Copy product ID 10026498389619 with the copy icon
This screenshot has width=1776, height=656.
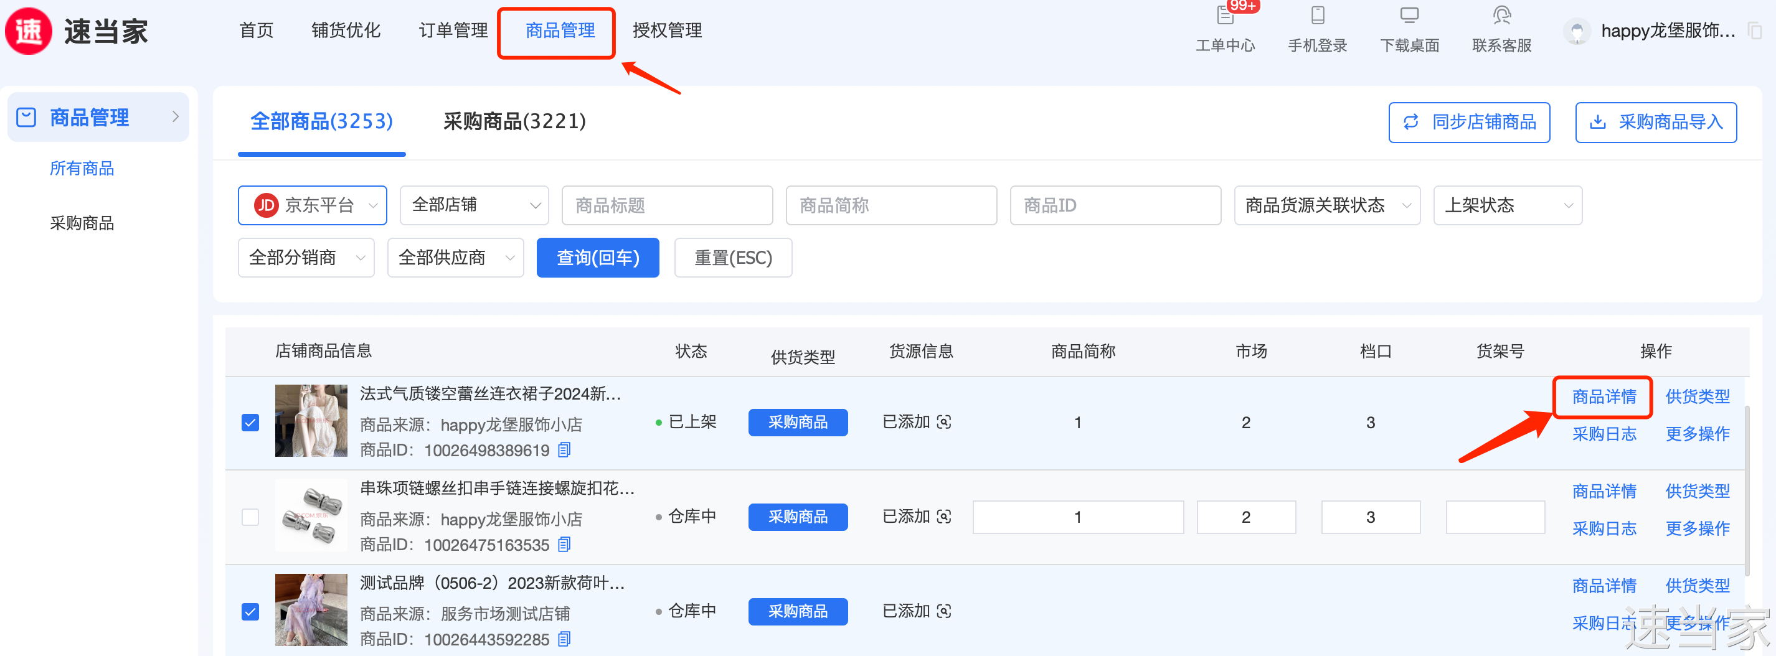pyautogui.click(x=564, y=450)
